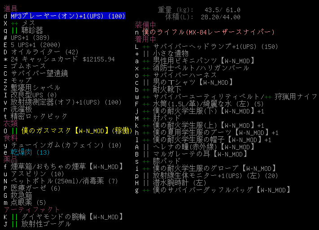319x230 pixels.
Task: Click the 装備中 section heading
Action: click(x=145, y=25)
